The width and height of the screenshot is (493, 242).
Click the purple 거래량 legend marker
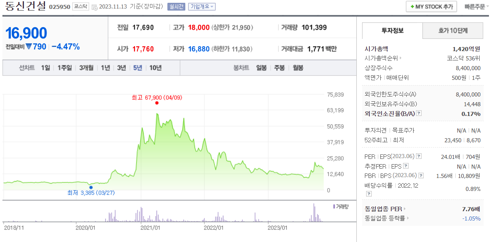[x=334, y=206]
